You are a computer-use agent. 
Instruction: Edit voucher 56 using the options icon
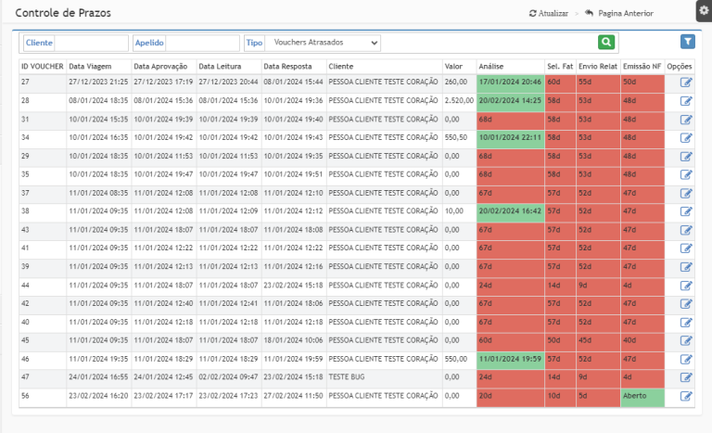[686, 396]
